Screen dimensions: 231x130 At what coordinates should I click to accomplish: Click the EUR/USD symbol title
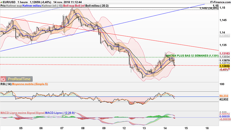tap(9, 2)
